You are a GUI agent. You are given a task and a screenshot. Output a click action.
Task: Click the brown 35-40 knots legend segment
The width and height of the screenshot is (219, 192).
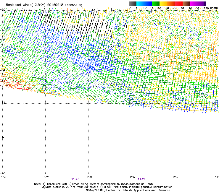tap(186, 4)
